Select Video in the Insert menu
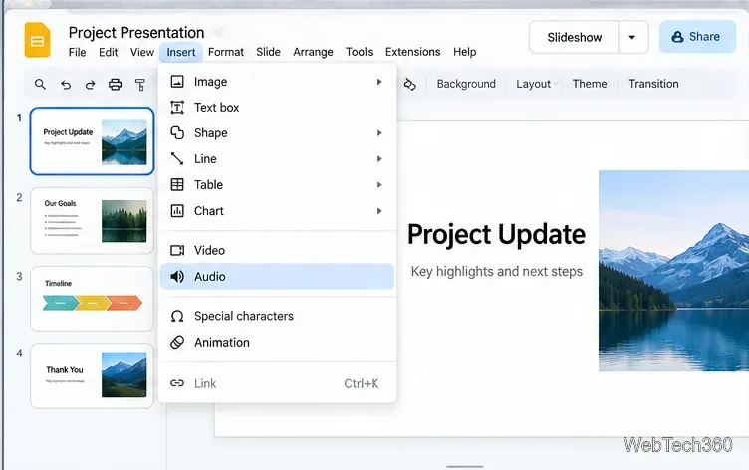Viewport: 749px width, 470px height. pyautogui.click(x=277, y=250)
